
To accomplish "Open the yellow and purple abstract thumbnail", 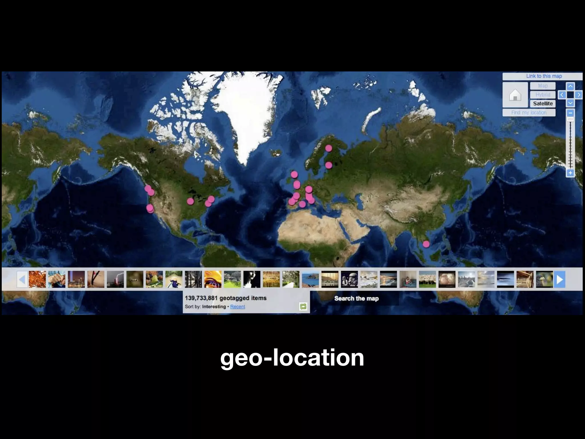I will [213, 279].
